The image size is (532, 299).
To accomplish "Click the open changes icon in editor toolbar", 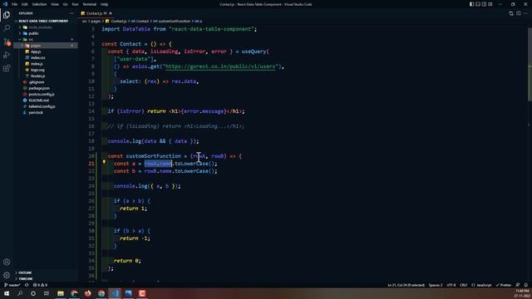I will click(x=511, y=13).
